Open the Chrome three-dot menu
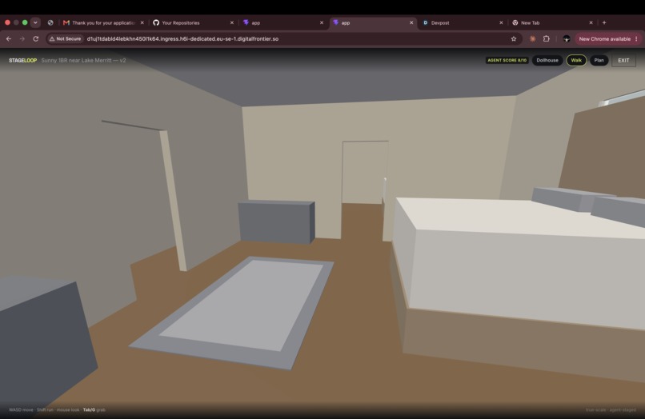 [636, 38]
